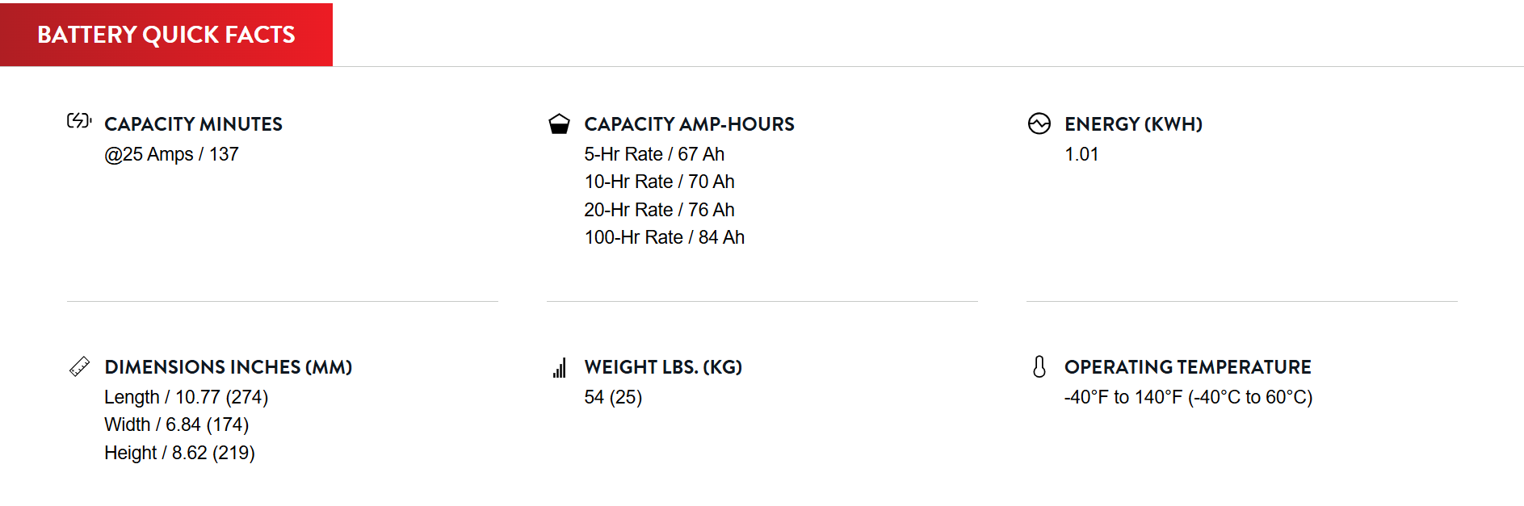The image size is (1524, 506).
Task: Select the Weight Lbs. (KG) heading
Action: coord(663,367)
